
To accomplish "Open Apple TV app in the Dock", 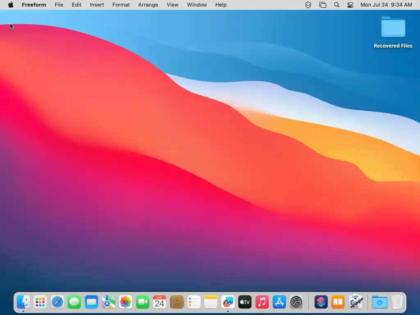I will coord(245,302).
